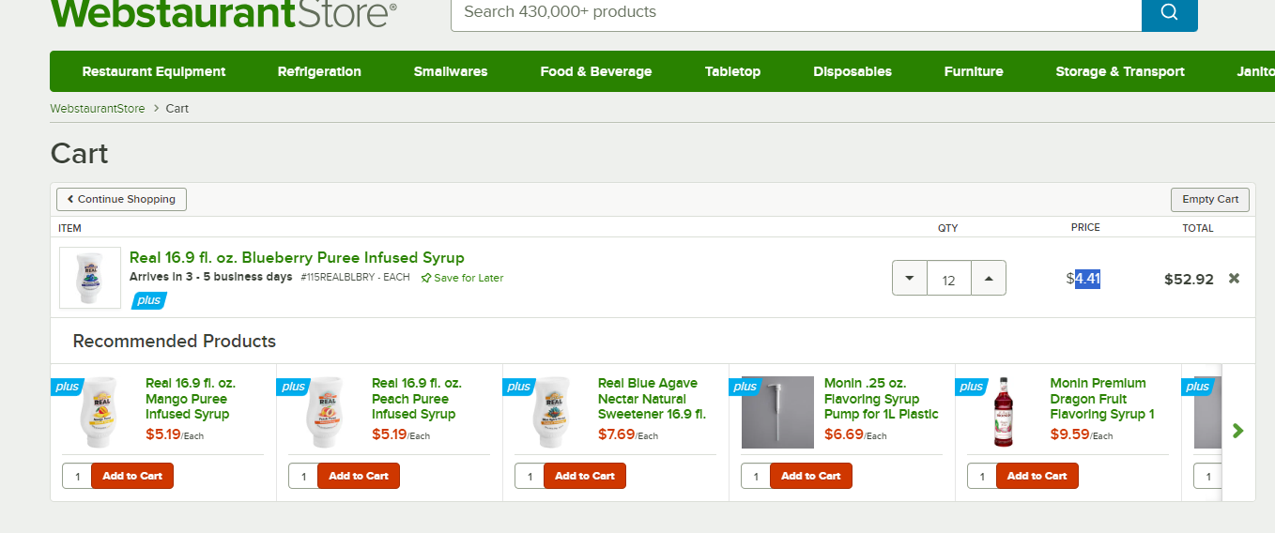
Task: Click quantity field for Monin pump
Action: (756, 476)
